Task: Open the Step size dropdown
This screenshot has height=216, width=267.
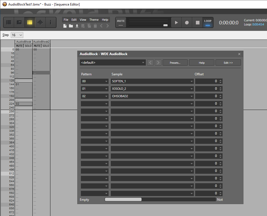Action: coord(17,35)
